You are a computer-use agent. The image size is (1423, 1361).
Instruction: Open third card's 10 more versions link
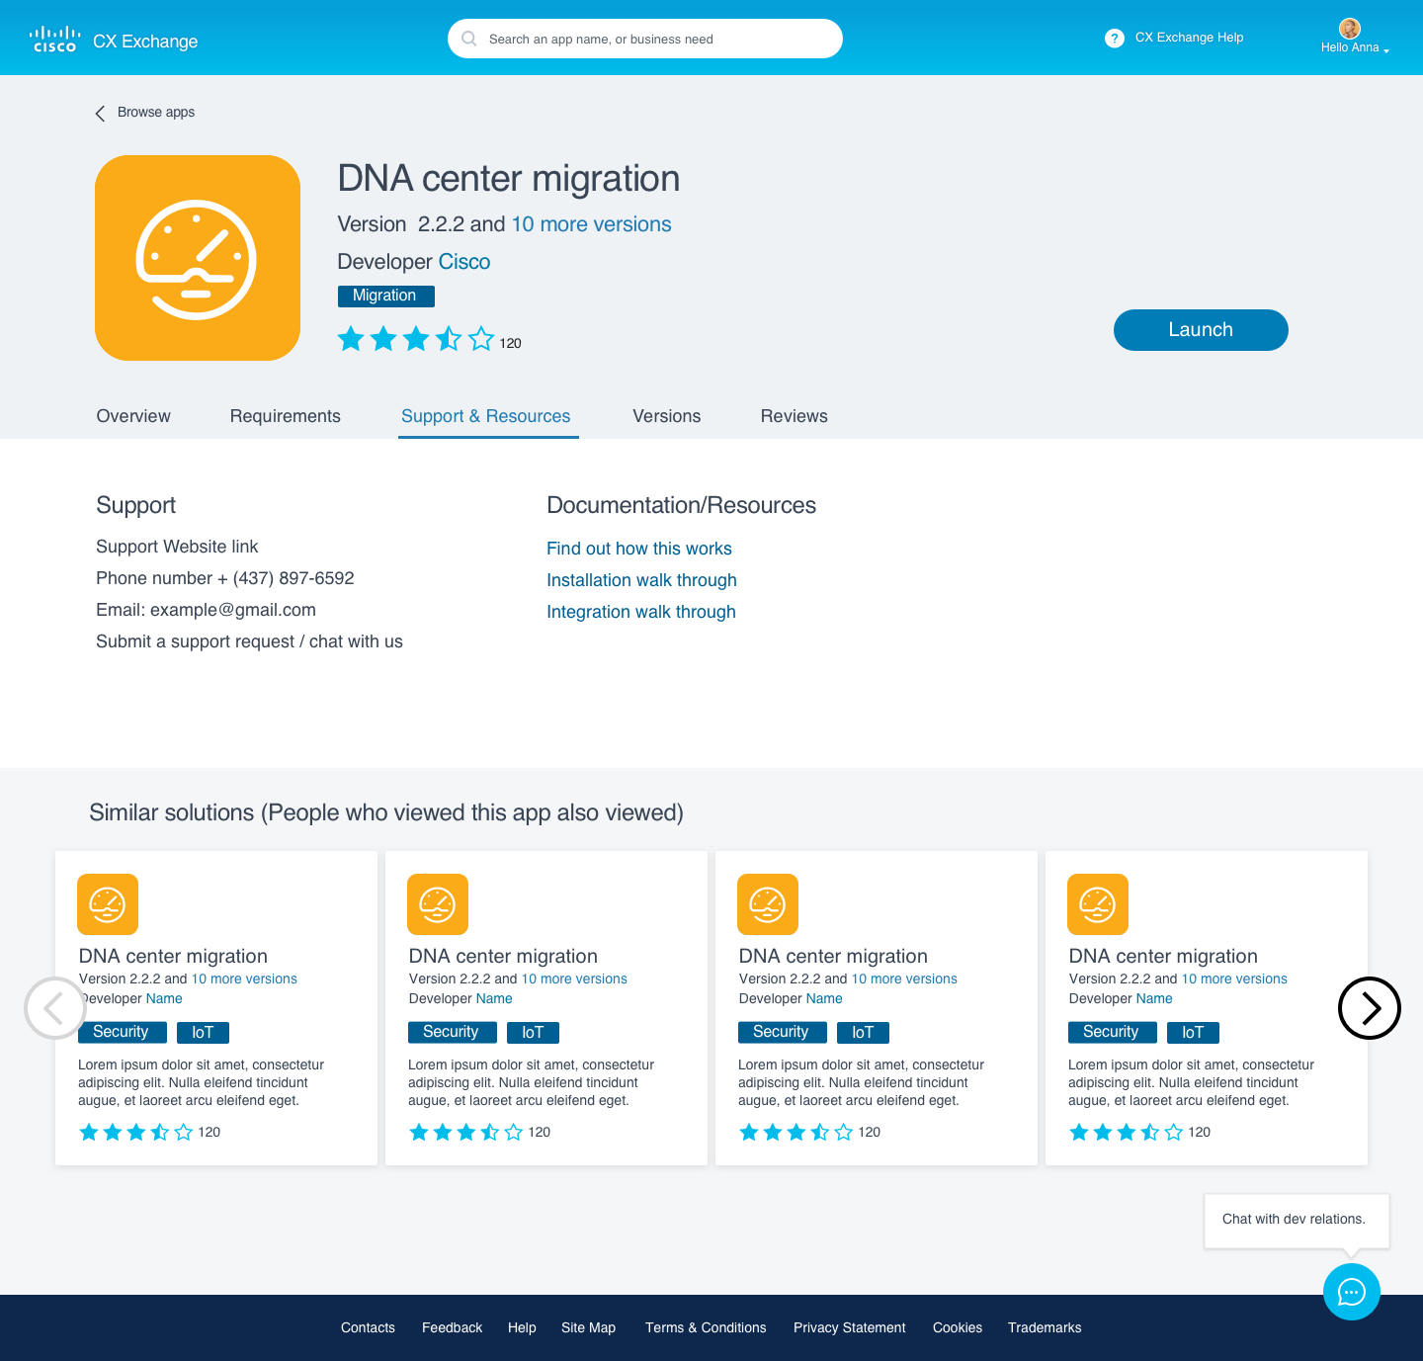[904, 978]
